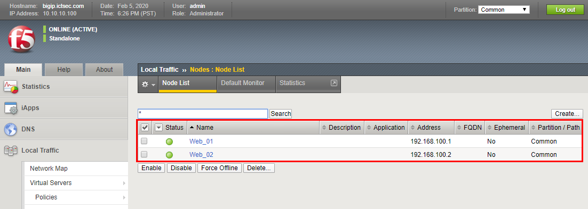Click the DNS globe icon
This screenshot has height=209, width=588.
click(x=11, y=129)
